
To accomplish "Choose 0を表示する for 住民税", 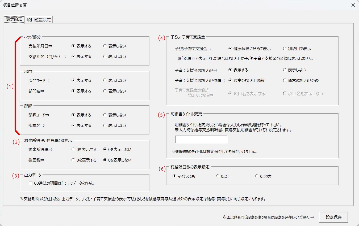I will (84, 160).
